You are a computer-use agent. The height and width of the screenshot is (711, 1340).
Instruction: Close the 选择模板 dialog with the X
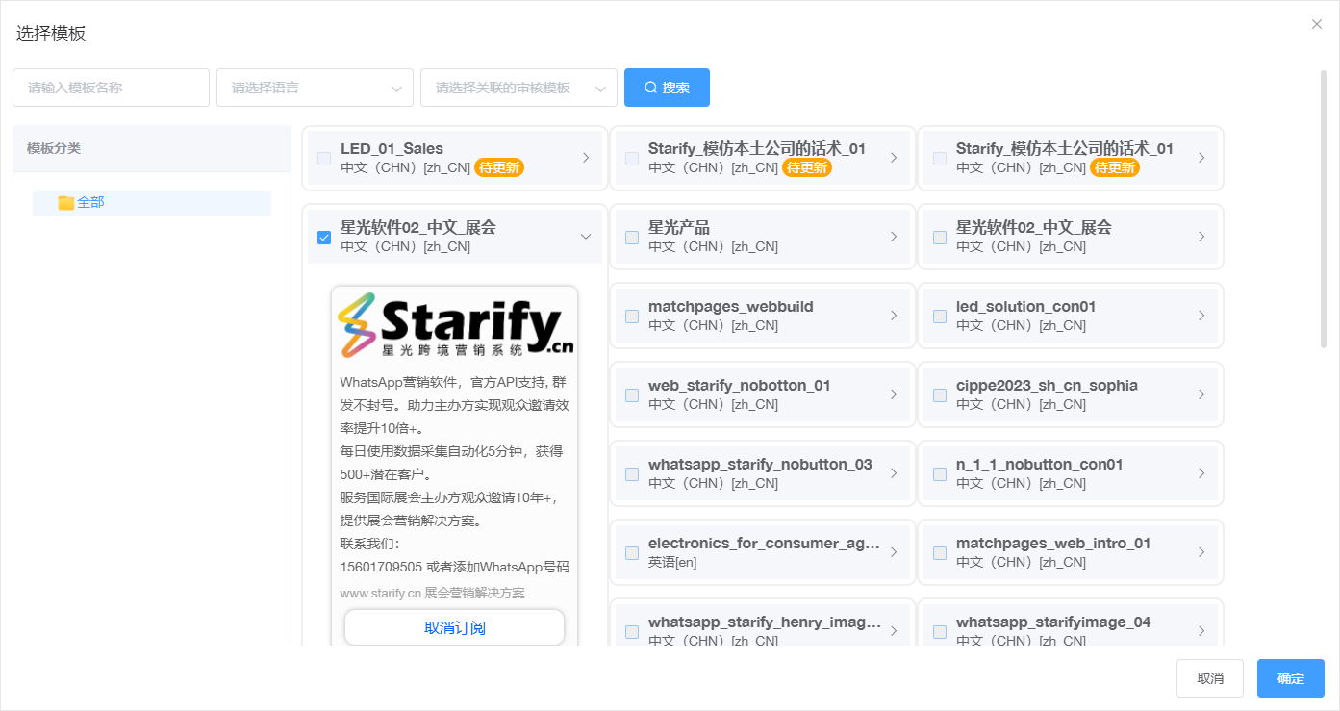(1317, 24)
